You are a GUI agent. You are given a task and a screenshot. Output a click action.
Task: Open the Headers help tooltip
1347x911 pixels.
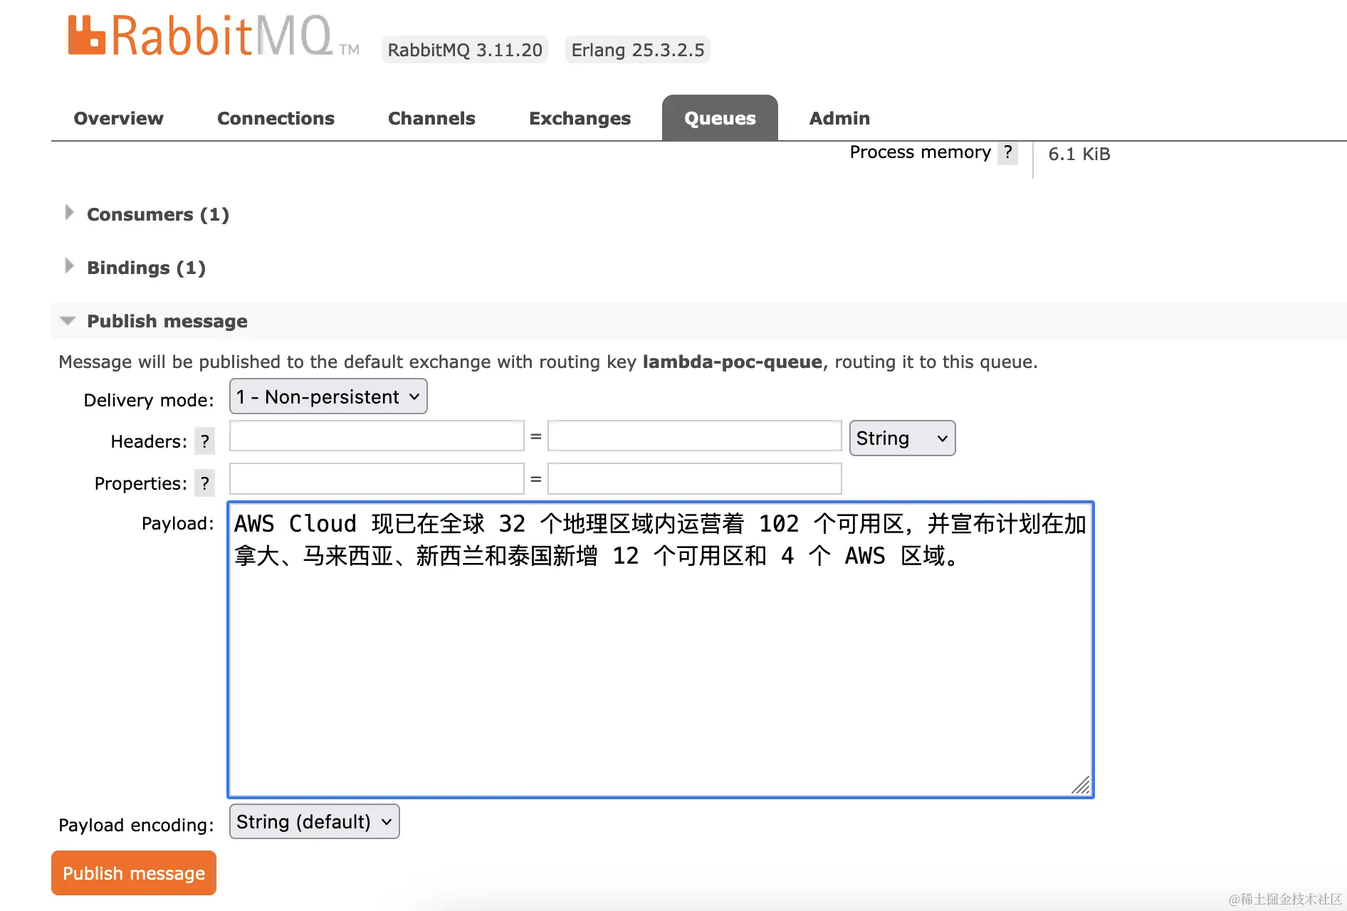click(204, 441)
